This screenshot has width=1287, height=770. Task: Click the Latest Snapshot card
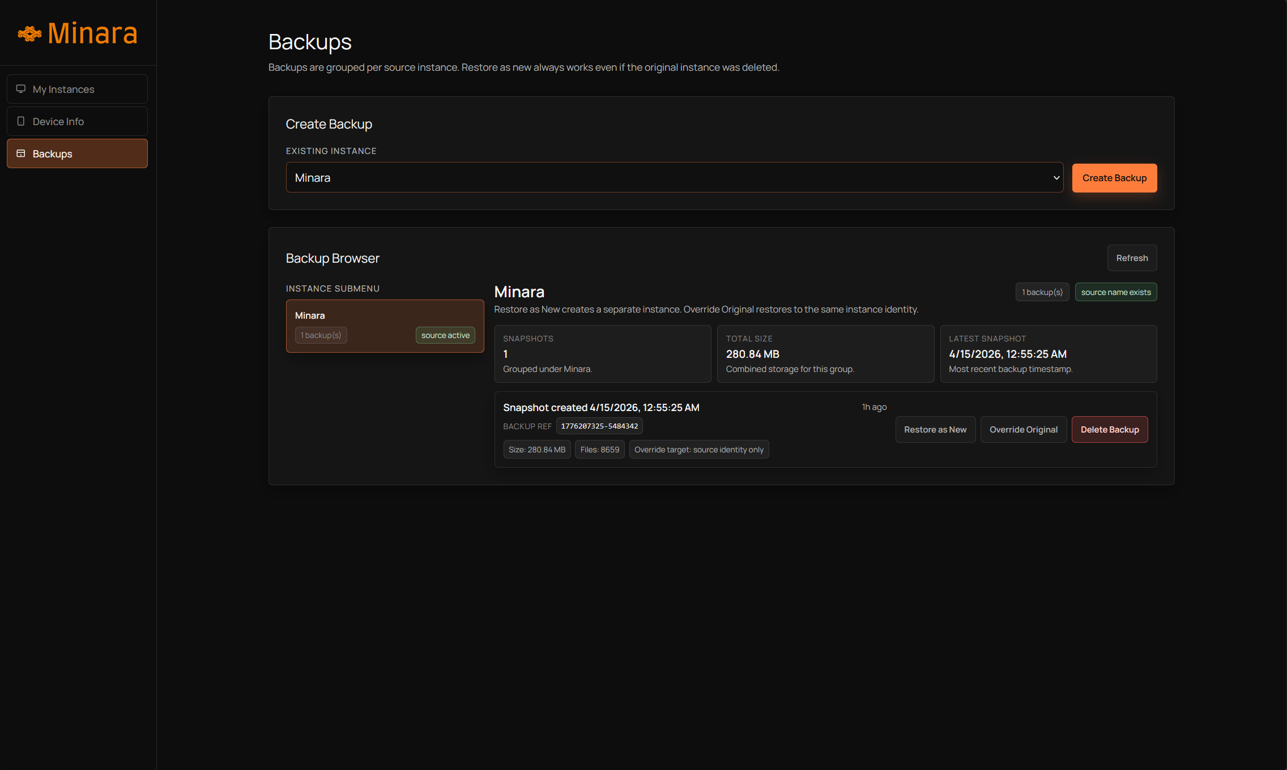(x=1049, y=354)
